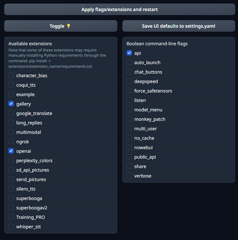
Task: Click the Toggle lightbulb button
Action: click(x=61, y=26)
